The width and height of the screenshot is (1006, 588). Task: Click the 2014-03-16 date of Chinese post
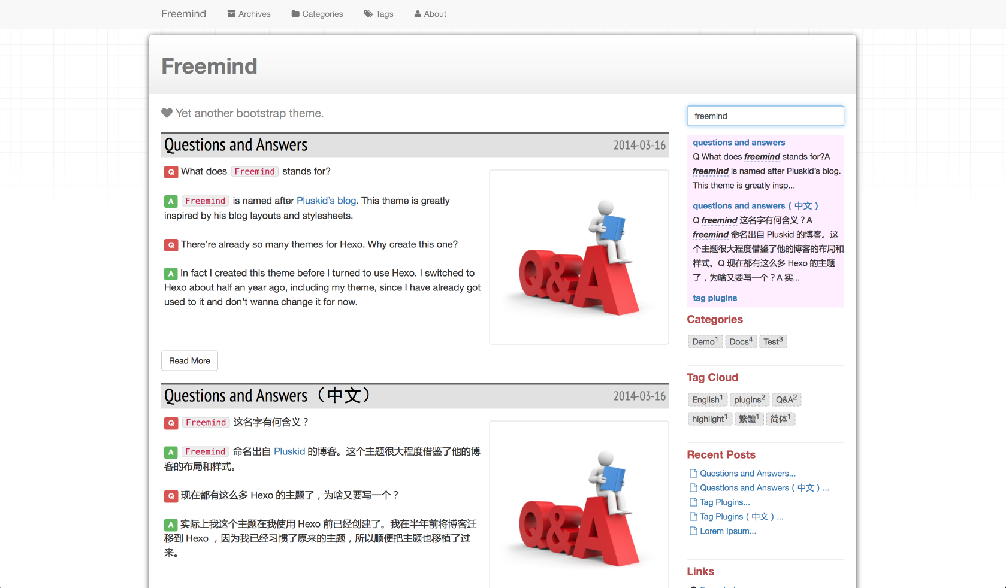639,396
